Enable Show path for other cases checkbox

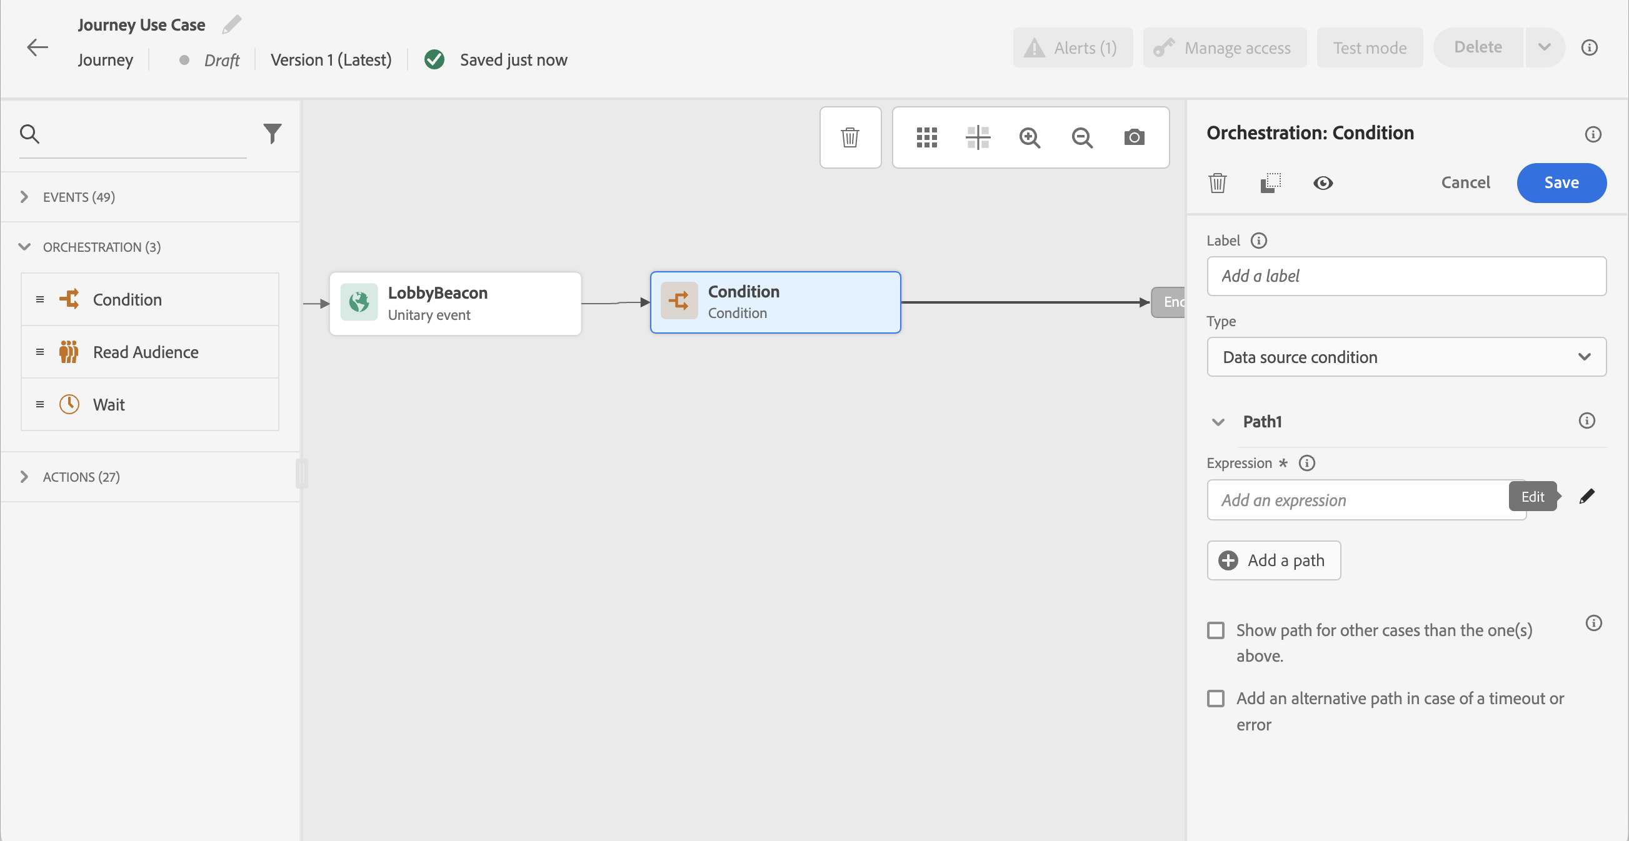[x=1215, y=630]
